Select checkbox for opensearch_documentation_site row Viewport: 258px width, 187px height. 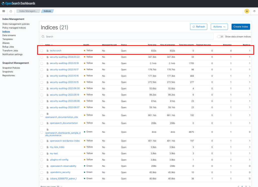[x=42, y=115]
